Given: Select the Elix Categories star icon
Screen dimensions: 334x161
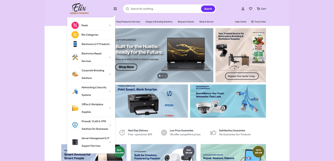Looking at the screenshot, I should click(75, 35).
